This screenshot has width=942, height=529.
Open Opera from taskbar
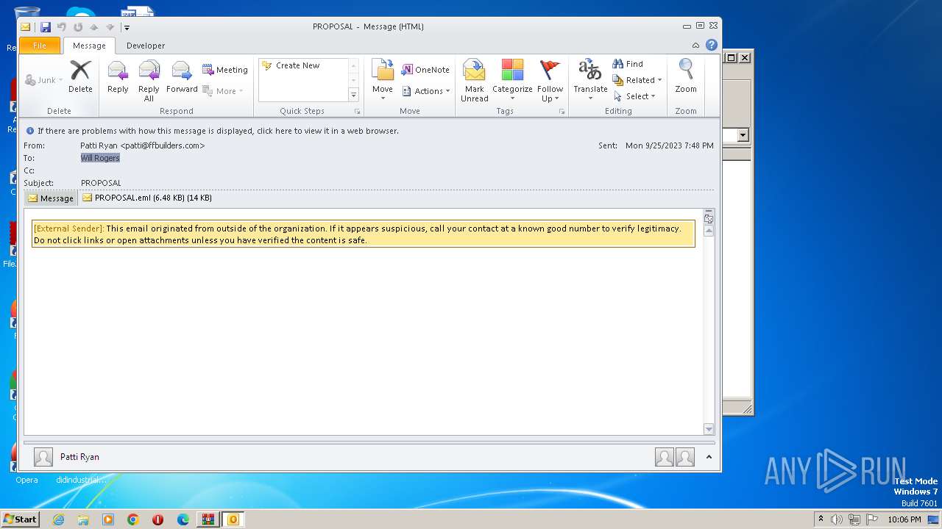coord(158,519)
